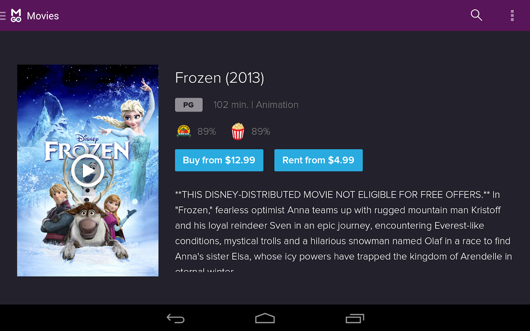Play the Frozen trailer
The height and width of the screenshot is (331, 530).
tap(88, 171)
